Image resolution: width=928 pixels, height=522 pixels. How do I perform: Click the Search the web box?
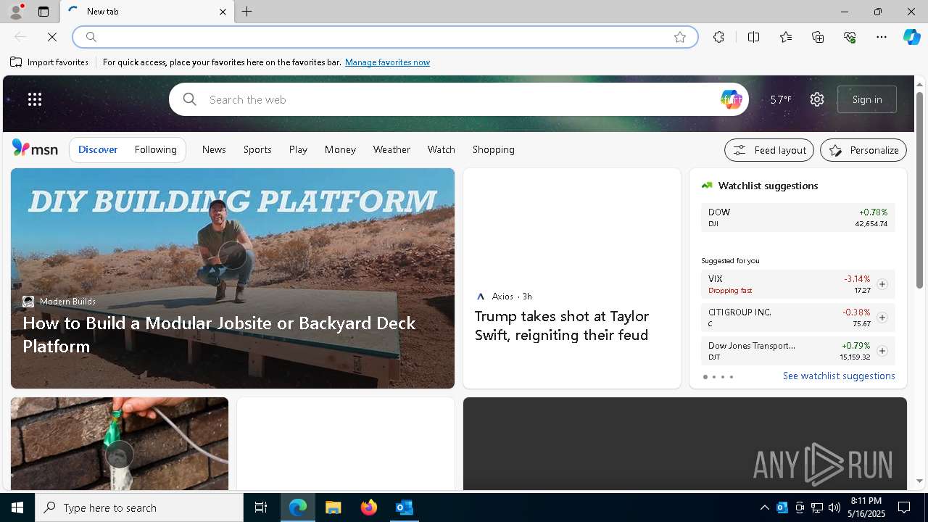pyautogui.click(x=458, y=99)
